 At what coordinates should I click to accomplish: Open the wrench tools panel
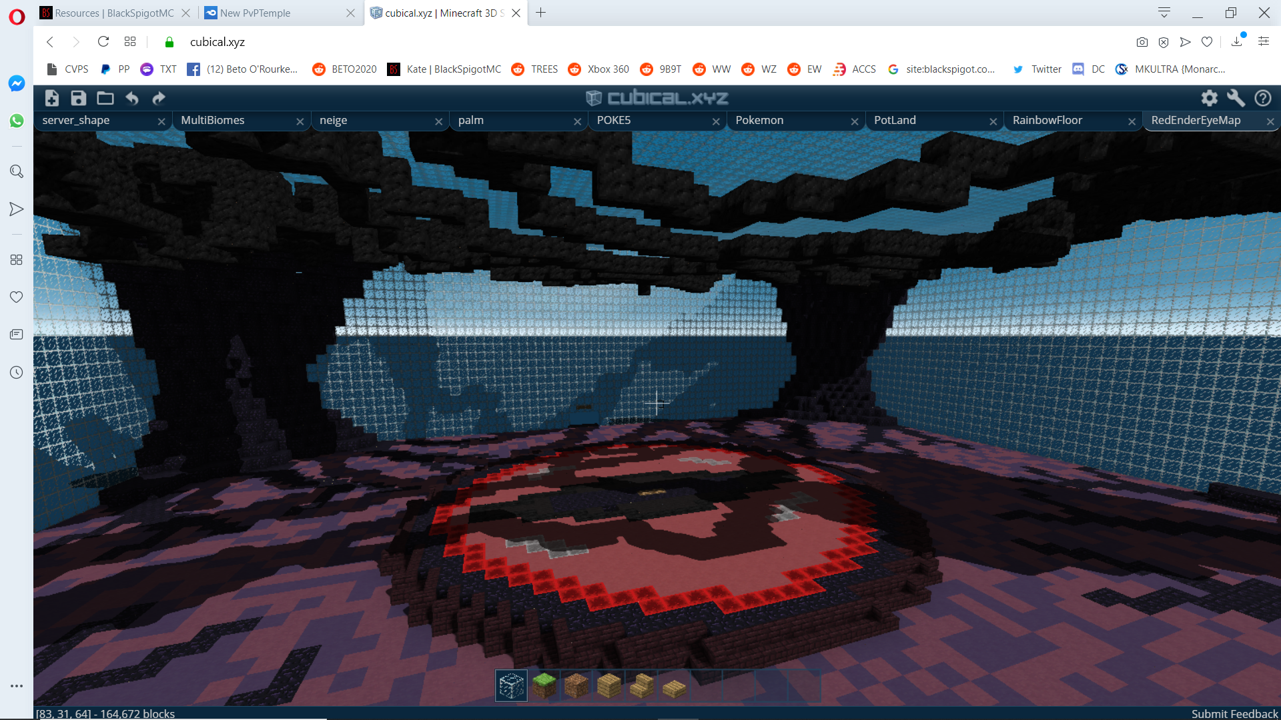pos(1236,98)
